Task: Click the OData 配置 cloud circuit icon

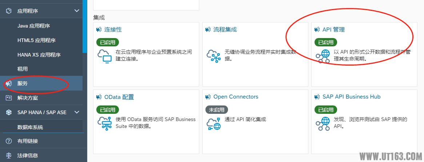Action: coord(104,124)
